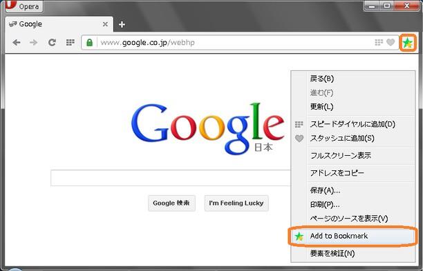The width and height of the screenshot is (423, 271).
Task: Click the Google search text box
Action: click(171, 178)
